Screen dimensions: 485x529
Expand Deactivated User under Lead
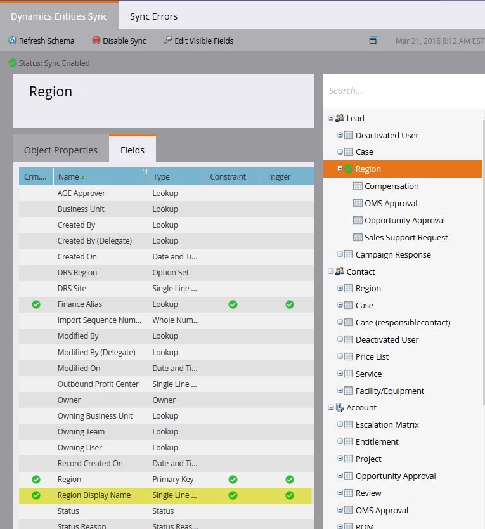(x=340, y=135)
